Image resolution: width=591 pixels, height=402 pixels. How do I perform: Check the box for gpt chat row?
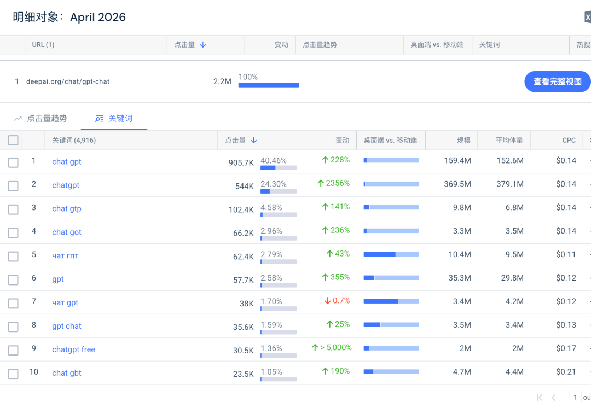13,327
